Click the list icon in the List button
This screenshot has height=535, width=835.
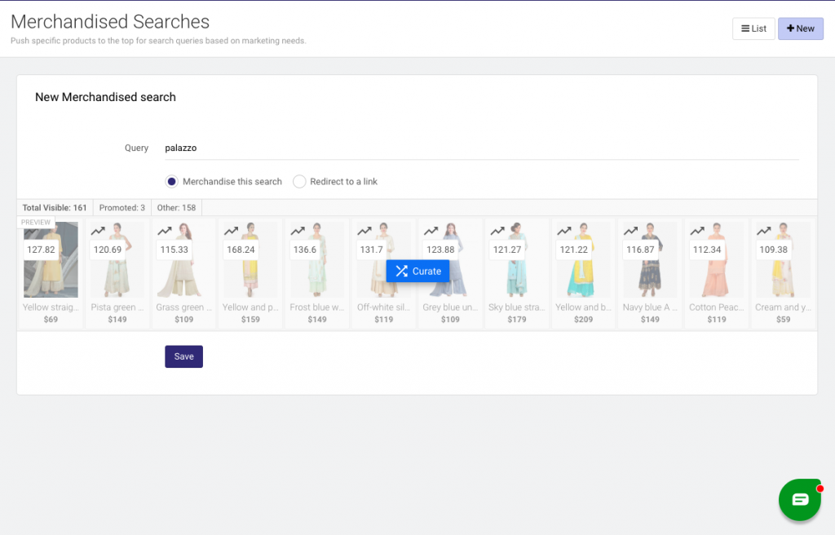click(x=744, y=28)
